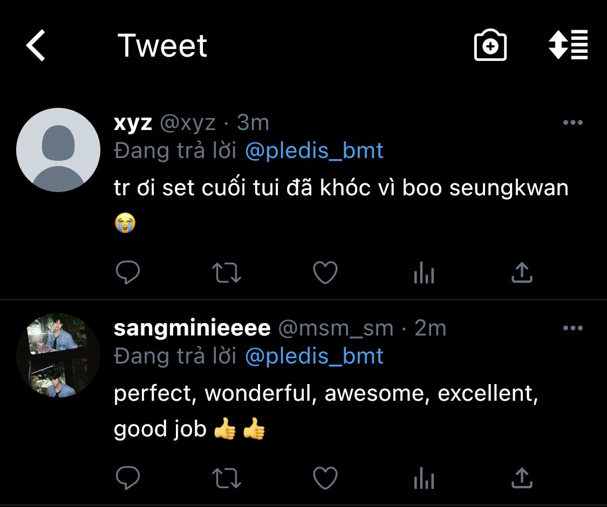Open @pledis_bmt link in sangminieeee's reply

(314, 356)
